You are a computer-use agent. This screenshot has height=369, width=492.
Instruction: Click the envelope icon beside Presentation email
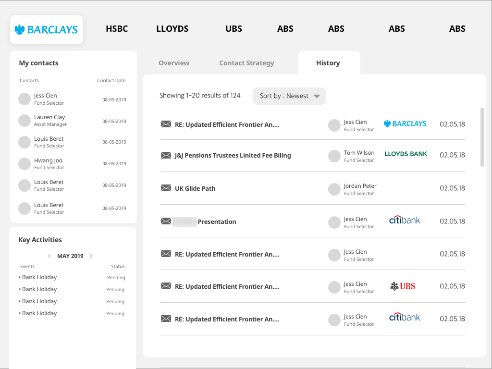pos(166,221)
